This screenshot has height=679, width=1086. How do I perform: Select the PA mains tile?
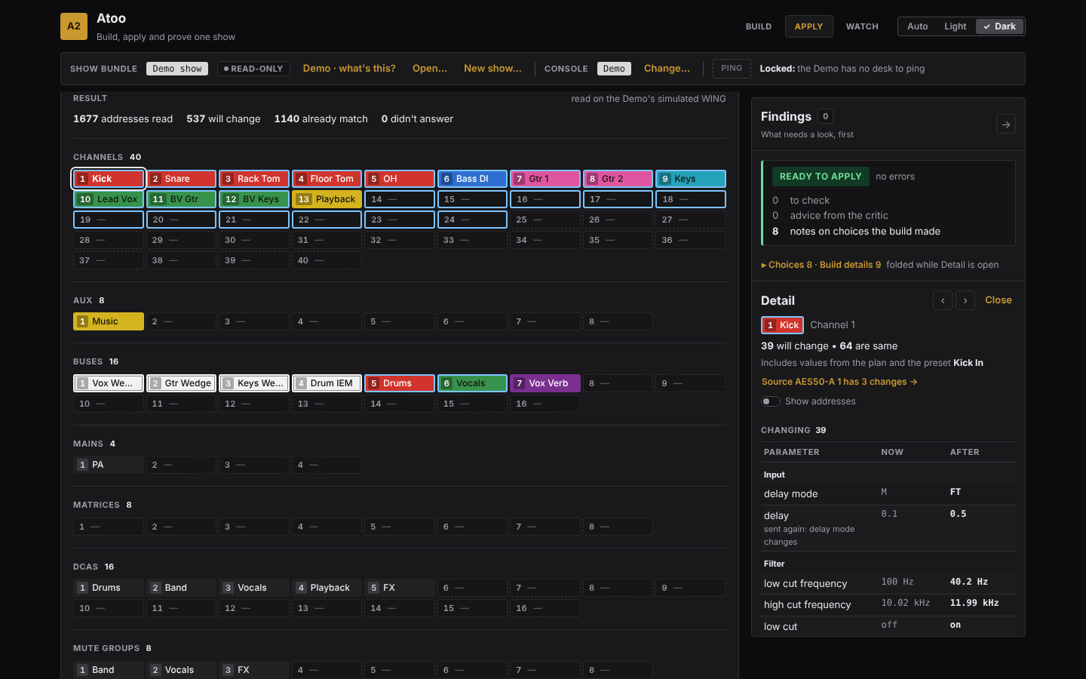tap(109, 465)
